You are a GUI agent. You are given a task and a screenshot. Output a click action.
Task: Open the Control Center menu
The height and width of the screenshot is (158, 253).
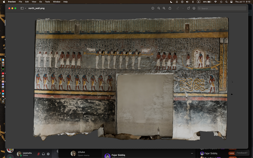point(231,2)
